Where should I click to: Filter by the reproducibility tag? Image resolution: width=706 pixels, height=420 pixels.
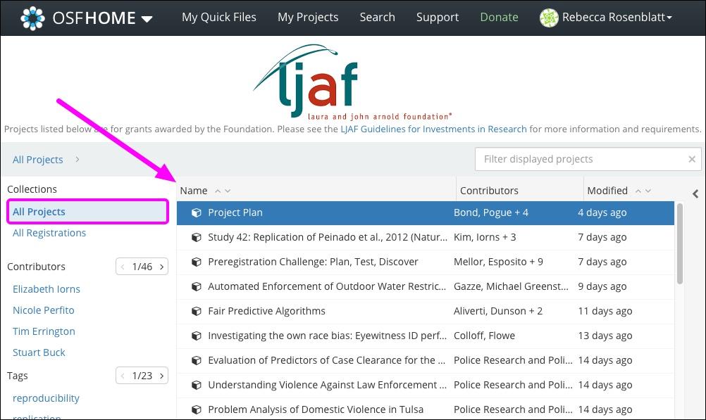coord(46,398)
